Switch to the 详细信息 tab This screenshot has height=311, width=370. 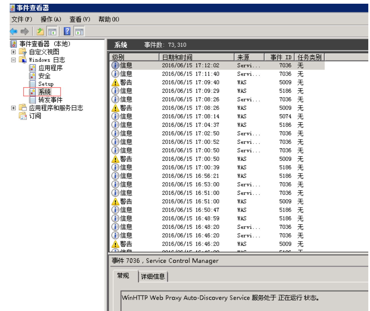153,276
